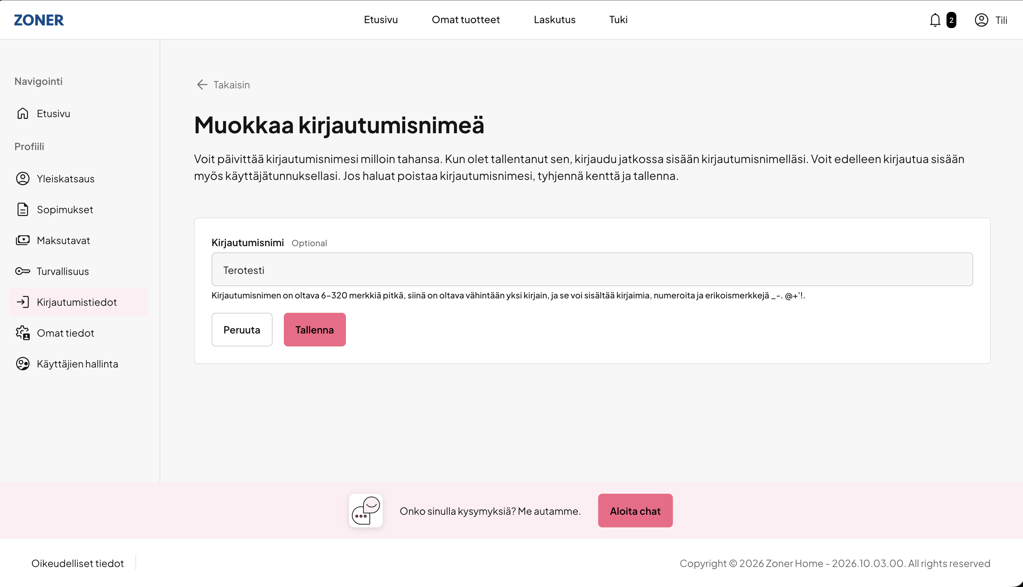This screenshot has height=587, width=1023.
Task: Click the back arrow icon next to Takaisin
Action: 202,85
